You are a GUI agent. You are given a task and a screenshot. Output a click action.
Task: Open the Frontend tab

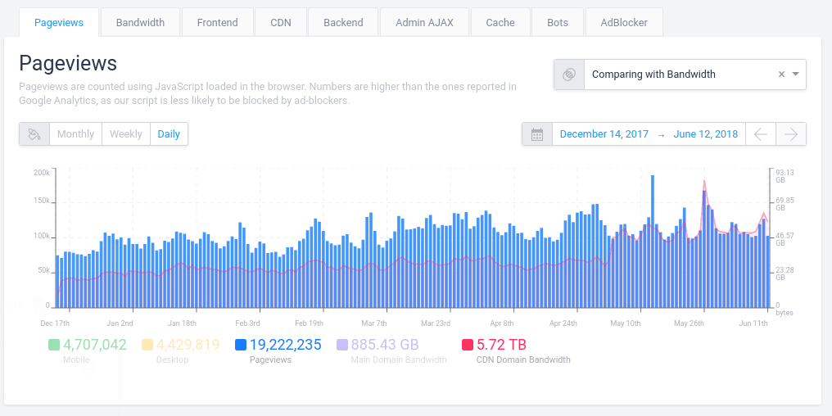(218, 22)
